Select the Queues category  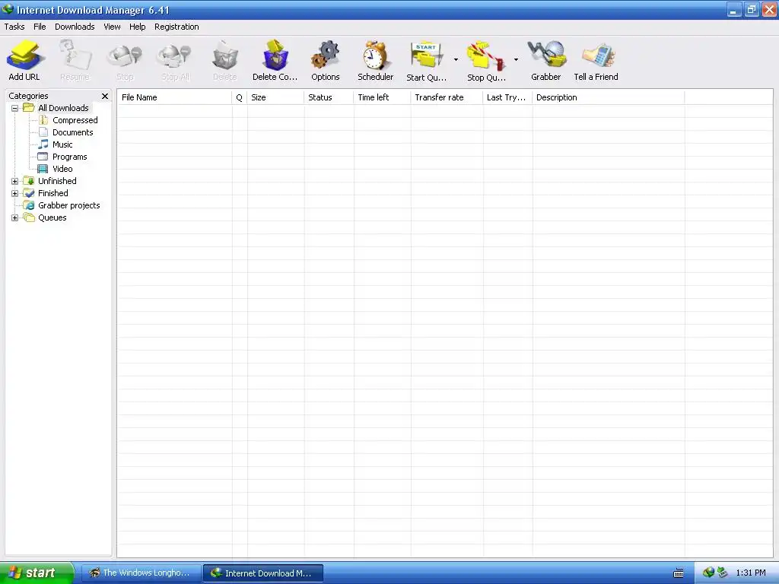52,217
